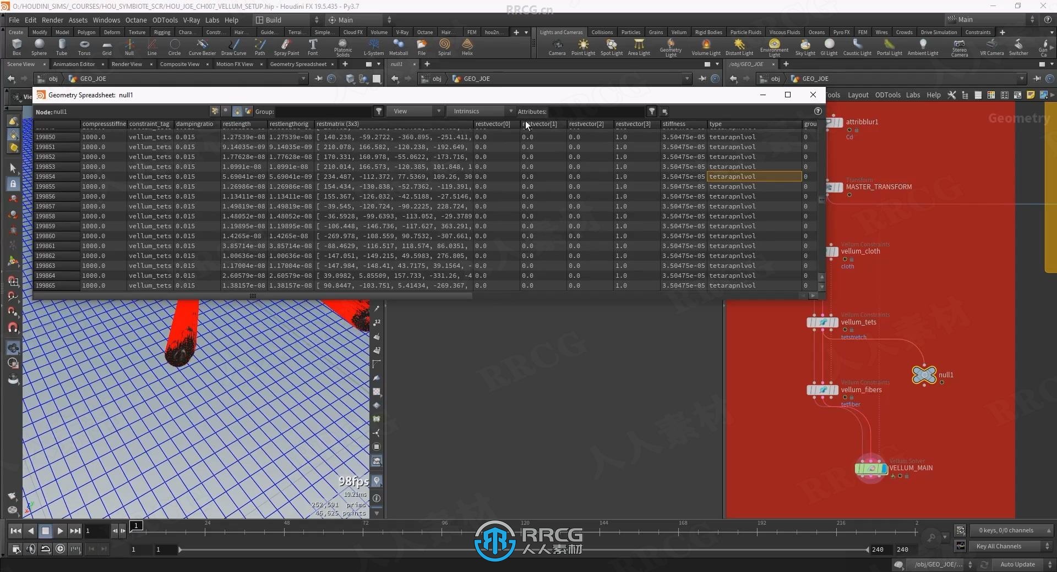Screen dimensions: 1057x572
Task: Create a Camera from the shelf
Action: tap(557, 47)
